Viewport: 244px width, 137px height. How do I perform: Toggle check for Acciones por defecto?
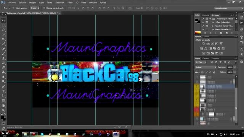pyautogui.click(x=203, y=19)
